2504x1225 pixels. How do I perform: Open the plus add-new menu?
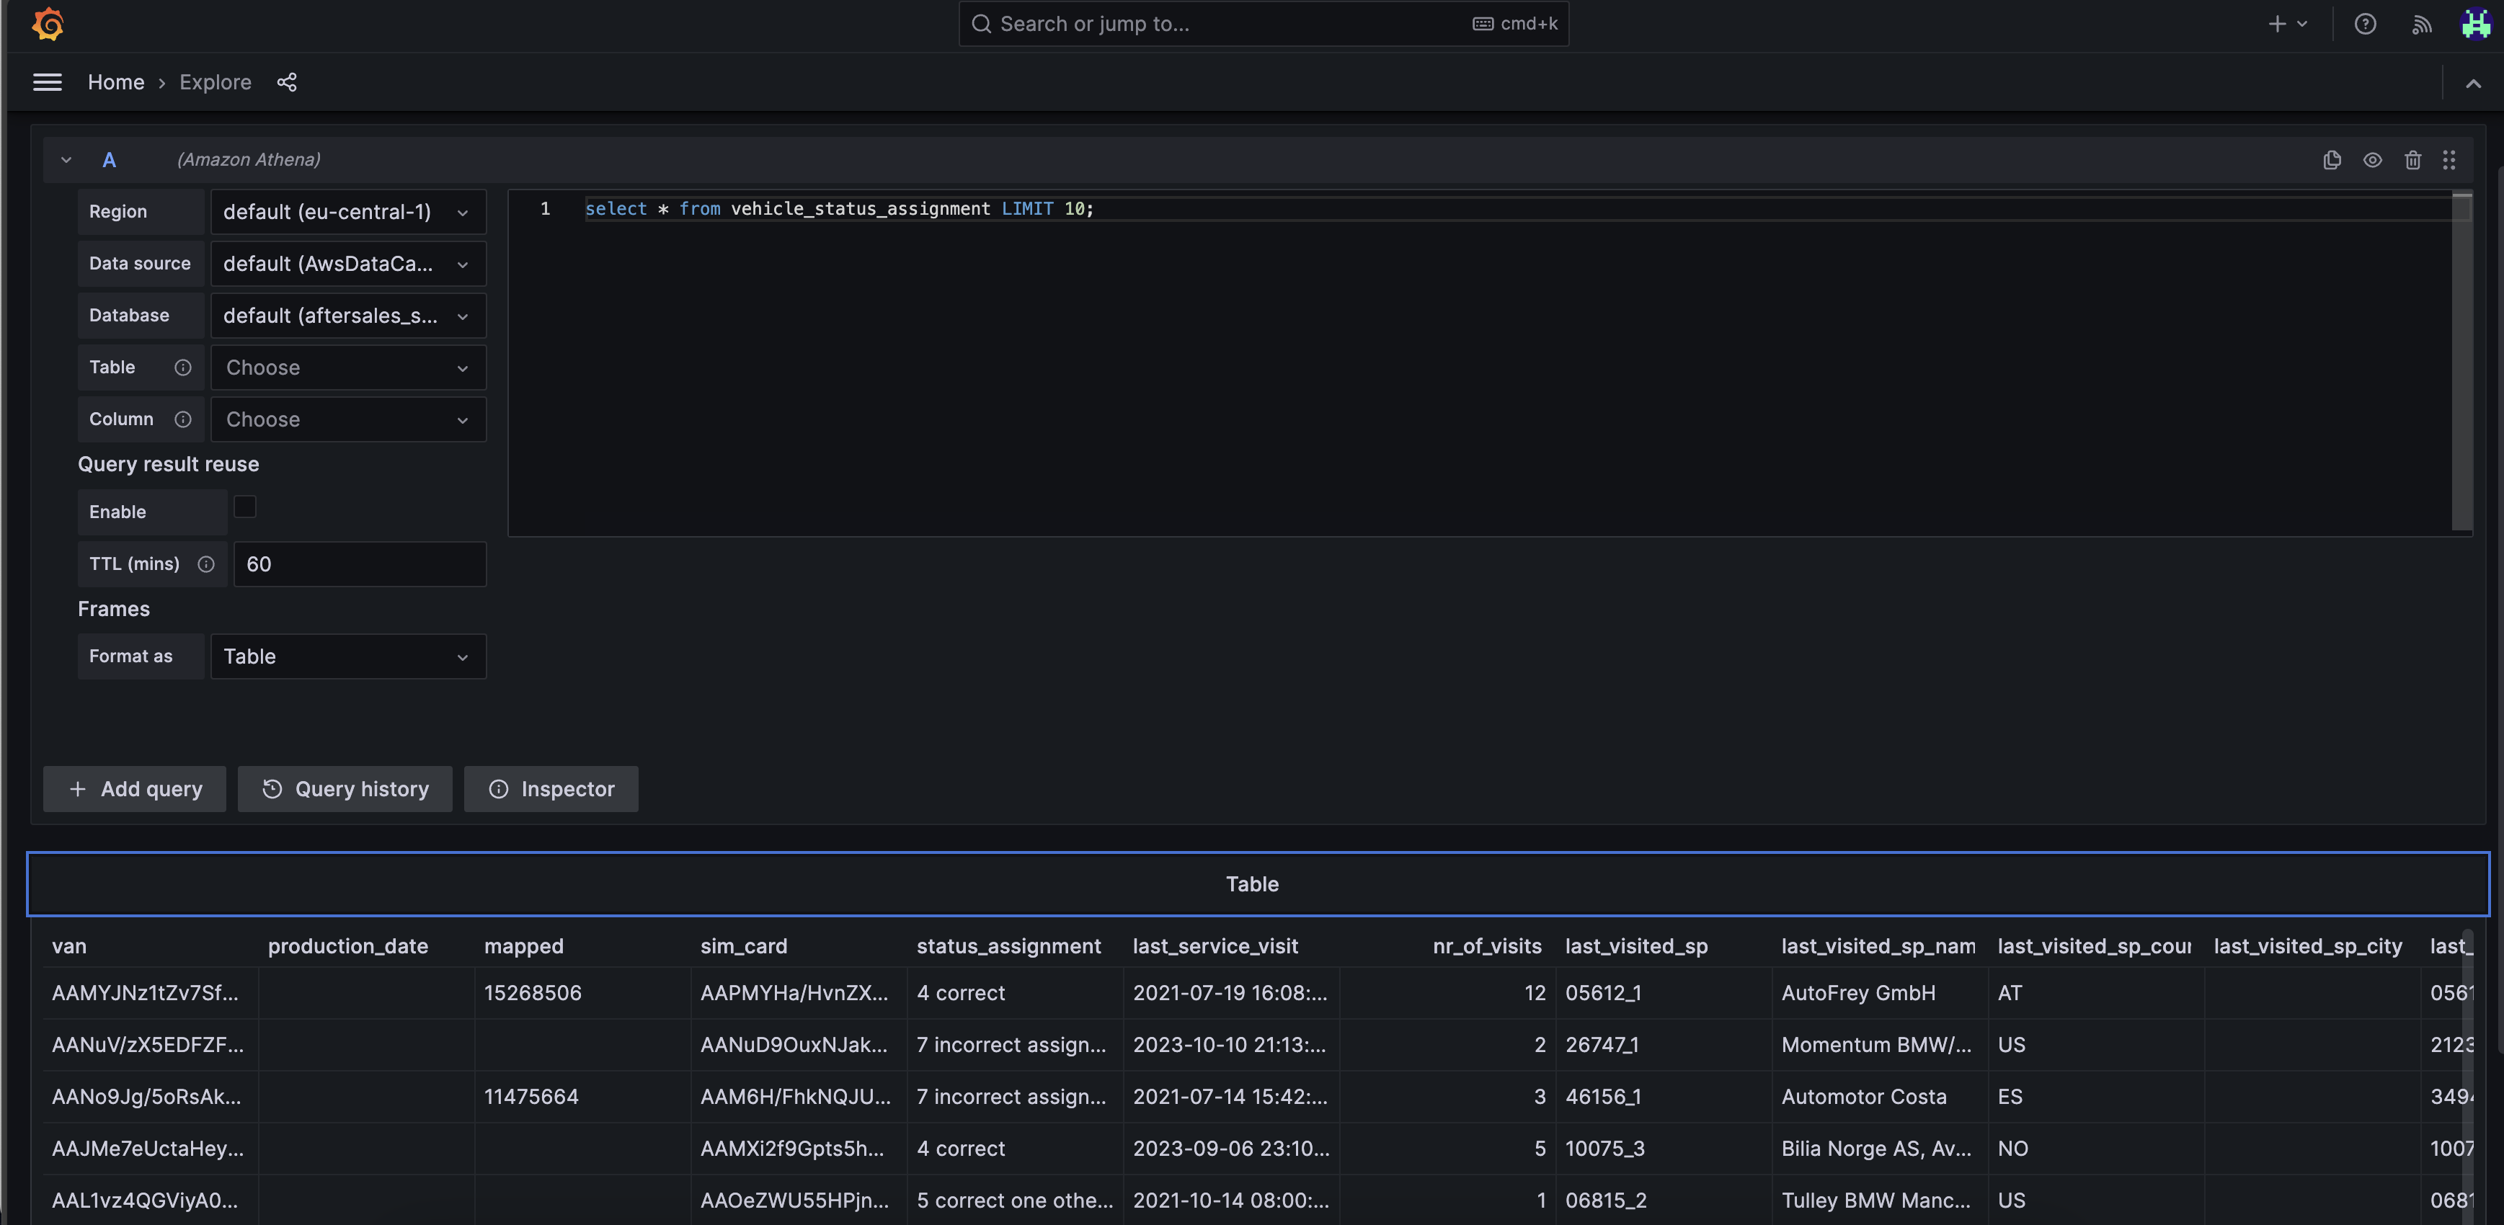(2288, 24)
